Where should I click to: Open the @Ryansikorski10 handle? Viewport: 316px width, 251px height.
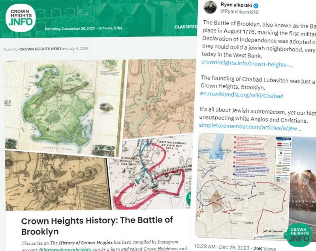coord(239,12)
